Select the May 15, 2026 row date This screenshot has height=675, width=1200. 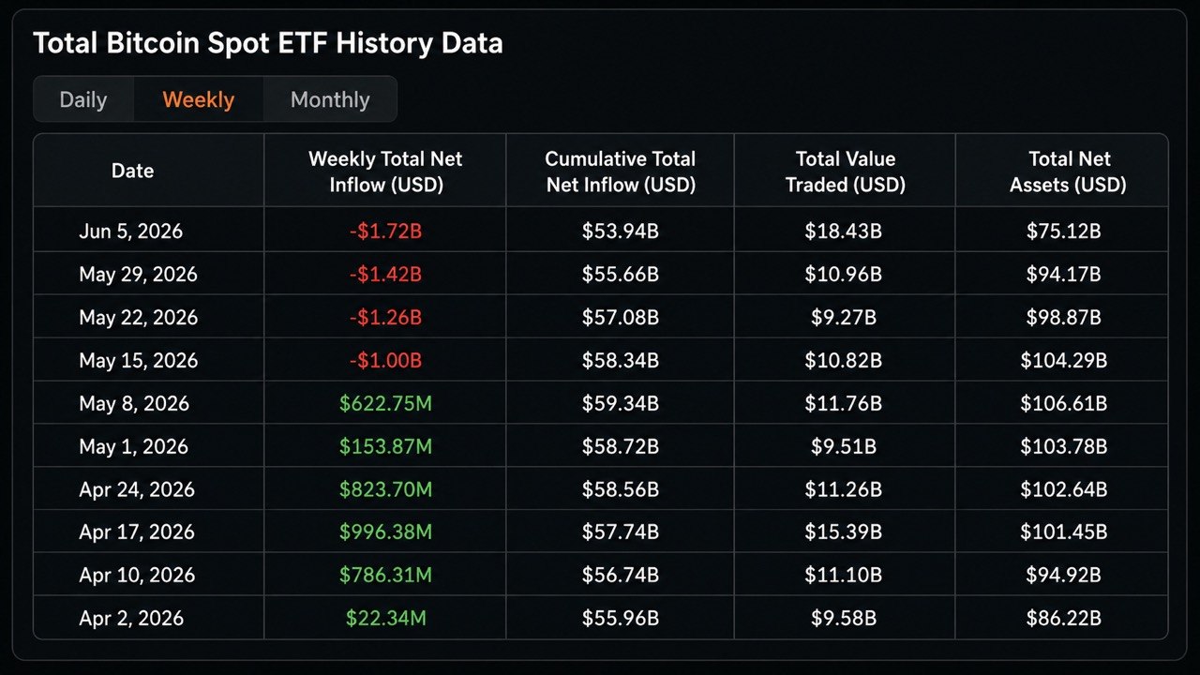coord(138,360)
